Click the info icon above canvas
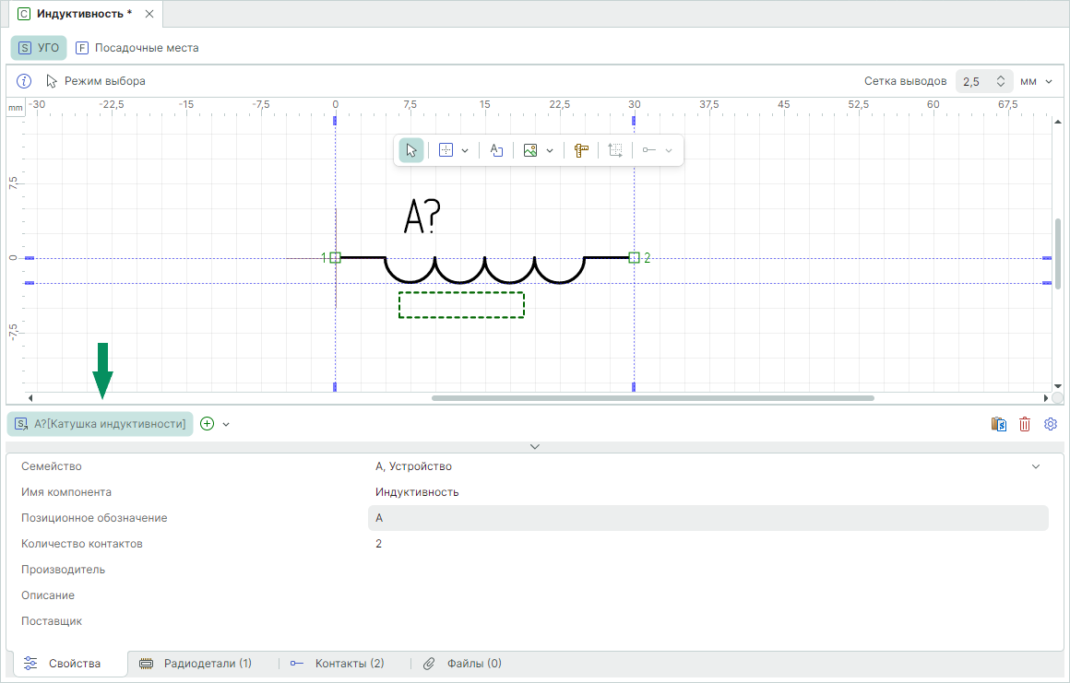Screen dimensions: 1070x683 25,81
